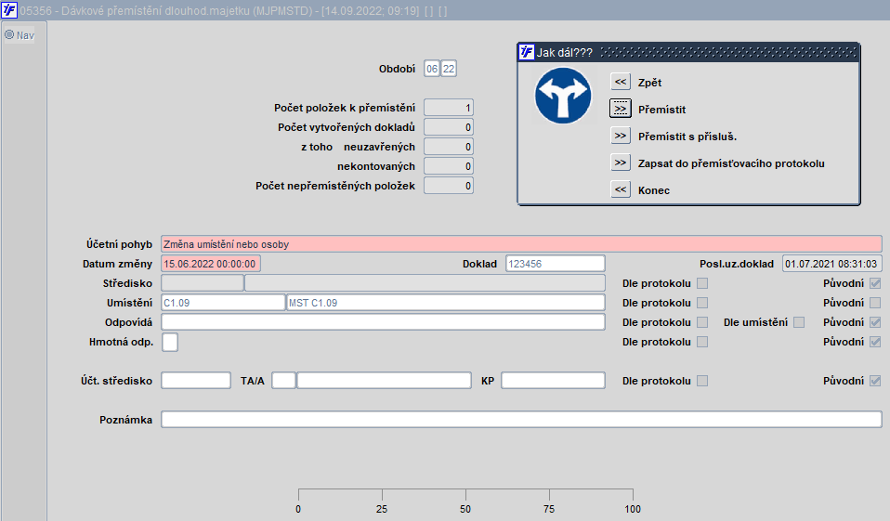This screenshot has width=890, height=521.
Task: Check Dle protokolu for Středisko row
Action: (702, 283)
